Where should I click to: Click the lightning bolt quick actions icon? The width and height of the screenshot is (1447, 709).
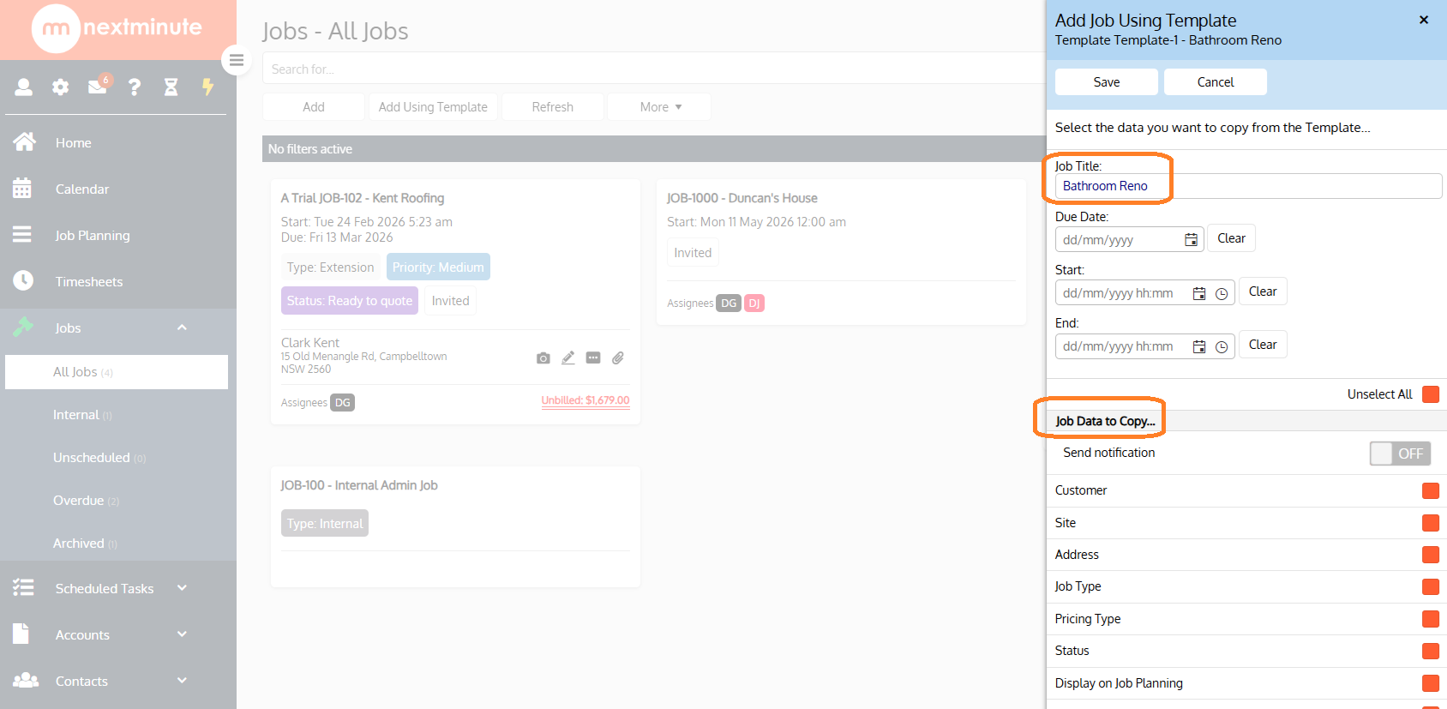click(x=207, y=87)
